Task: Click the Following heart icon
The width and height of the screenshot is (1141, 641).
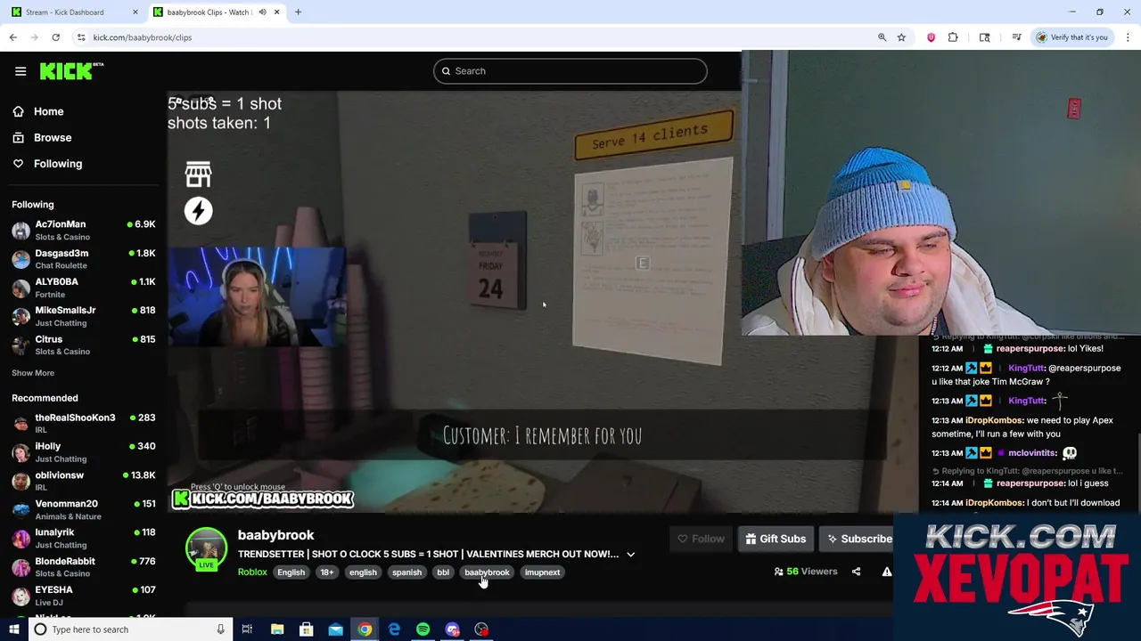Action: pyautogui.click(x=18, y=164)
